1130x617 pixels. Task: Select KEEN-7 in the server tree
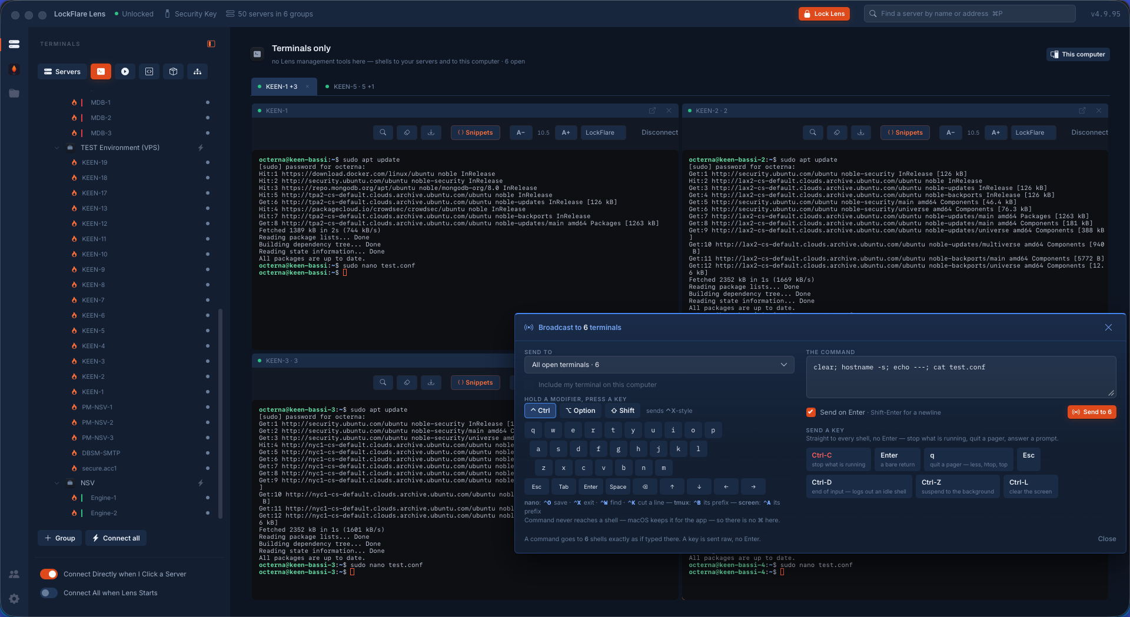tap(93, 300)
